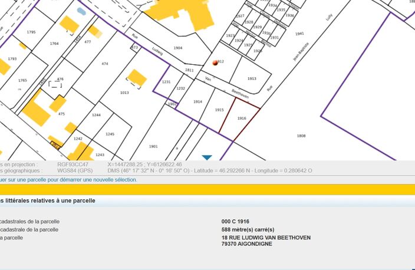Screen dimensions: 415x270
Task: Select parcel 1935 on the map
Action: [281, 10]
